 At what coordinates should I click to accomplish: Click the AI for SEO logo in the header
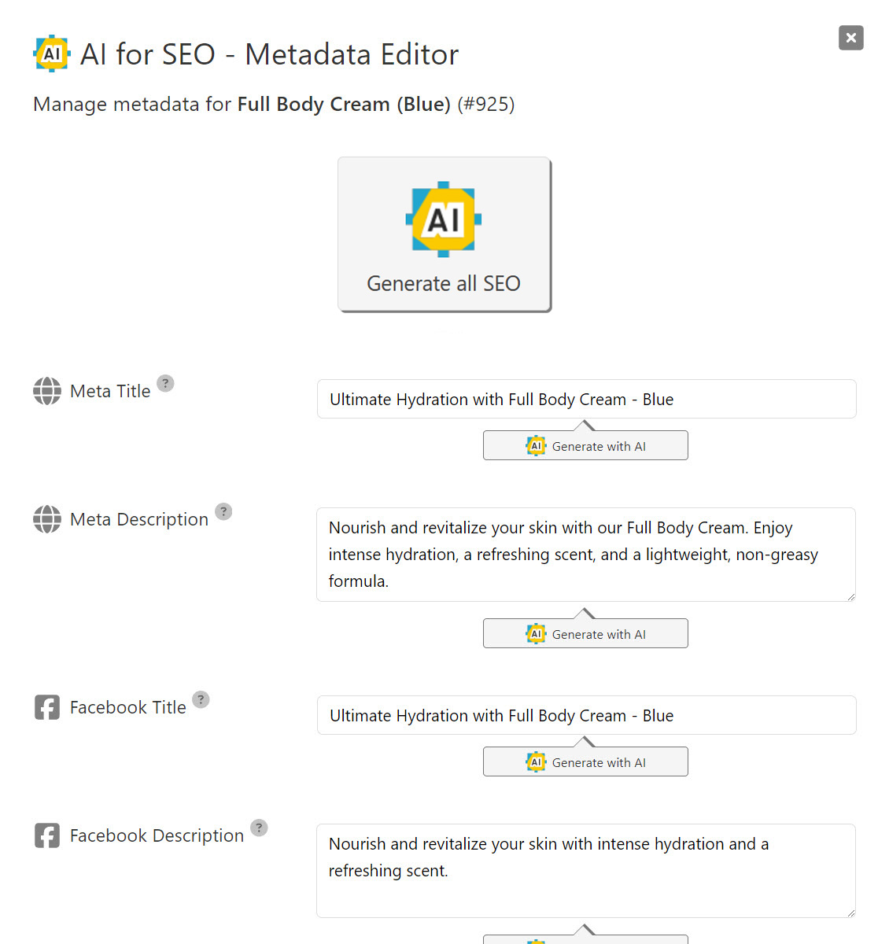(x=52, y=53)
